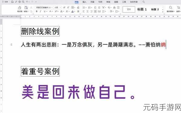This screenshot has height=113, width=181.
Task: Expand the underline style arrow
Action: point(47,11)
